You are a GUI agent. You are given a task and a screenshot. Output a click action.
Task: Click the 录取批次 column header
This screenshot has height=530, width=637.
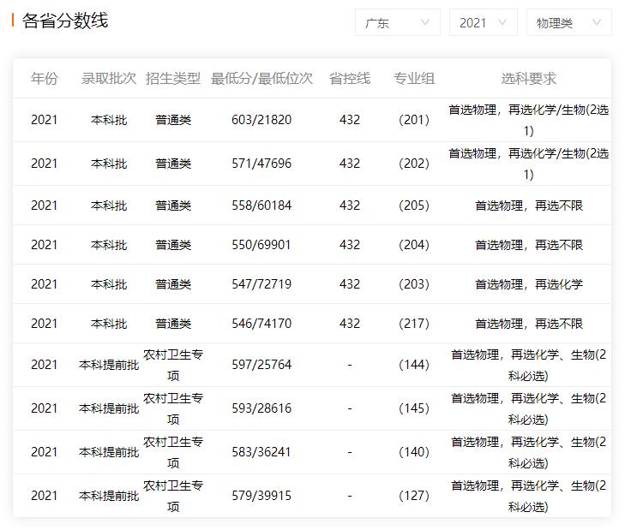click(109, 79)
